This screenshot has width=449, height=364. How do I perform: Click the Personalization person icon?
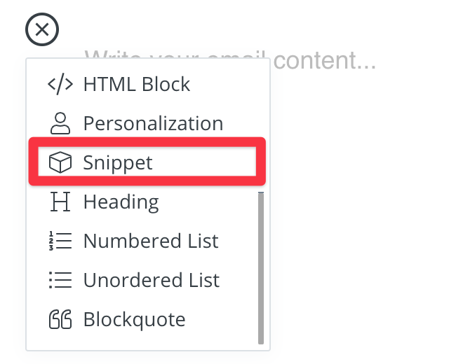(60, 124)
